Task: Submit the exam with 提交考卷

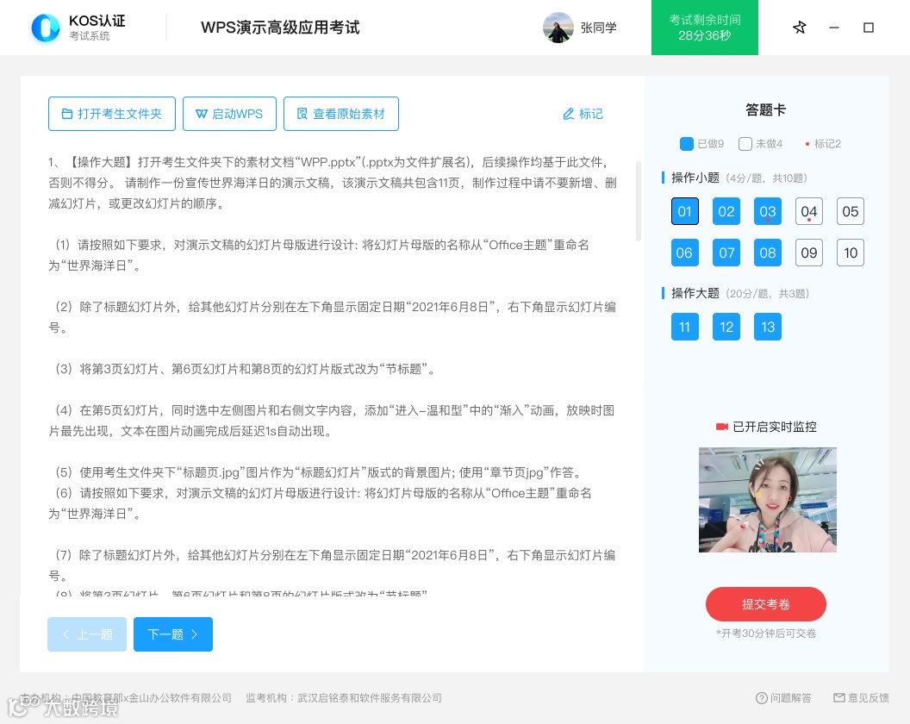Action: tap(765, 604)
